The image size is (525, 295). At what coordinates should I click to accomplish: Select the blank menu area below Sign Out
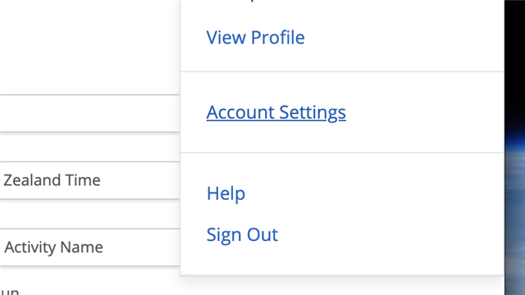coord(342,261)
